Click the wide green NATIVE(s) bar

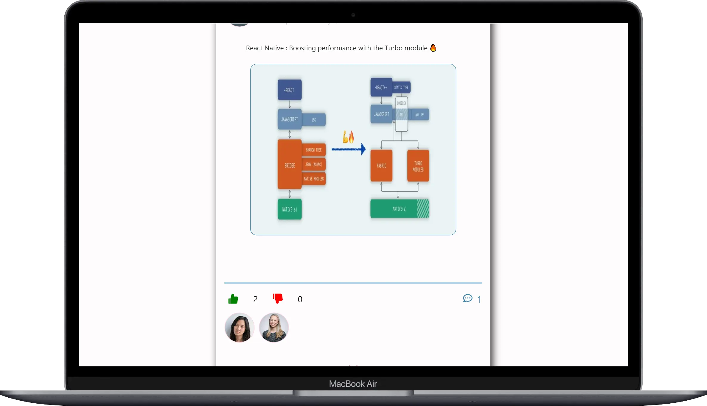tap(400, 209)
